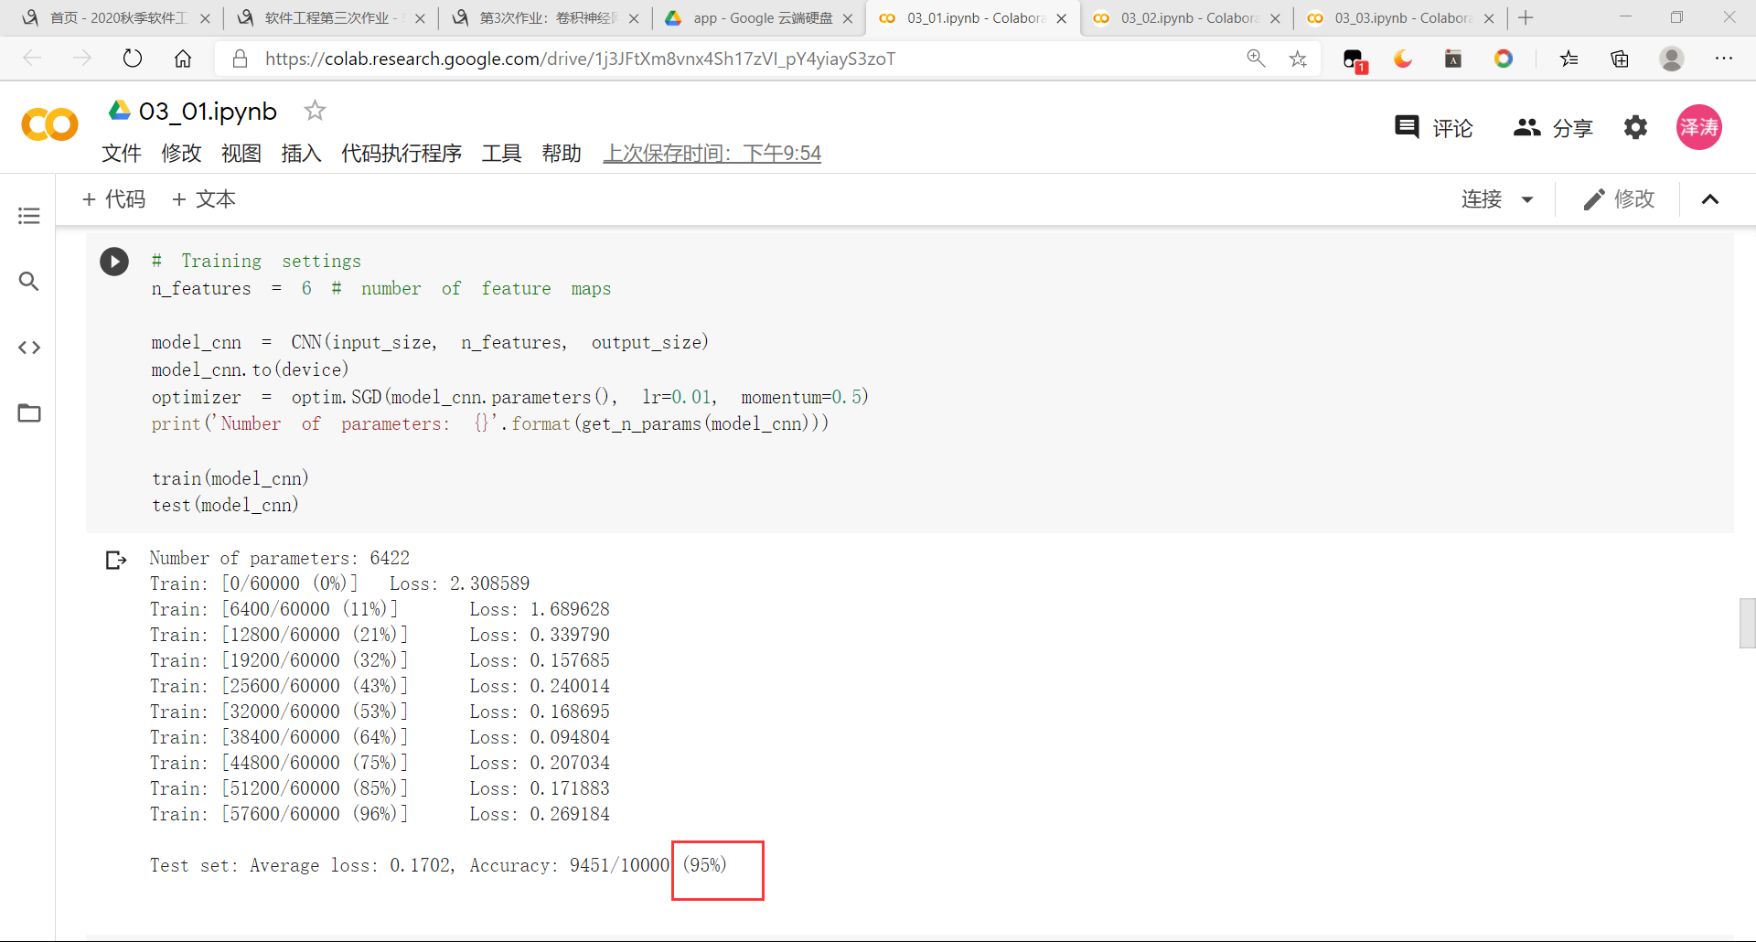Select the 'Number of parameters: 6422' output line
This screenshot has height=942, width=1756.
pos(280,558)
